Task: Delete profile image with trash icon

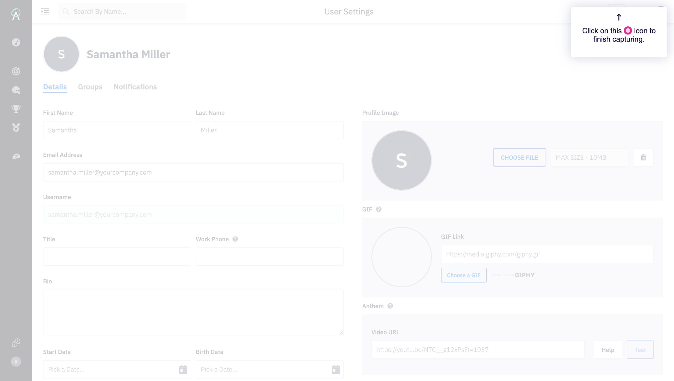Action: click(x=643, y=157)
